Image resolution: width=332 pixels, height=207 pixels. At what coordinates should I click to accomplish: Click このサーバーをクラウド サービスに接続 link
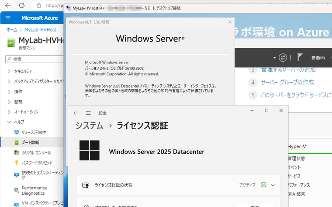[x=296, y=95]
